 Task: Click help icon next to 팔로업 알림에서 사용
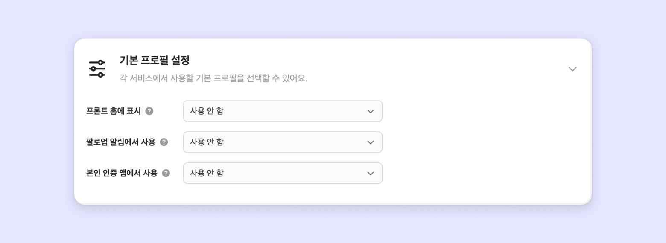point(164,142)
